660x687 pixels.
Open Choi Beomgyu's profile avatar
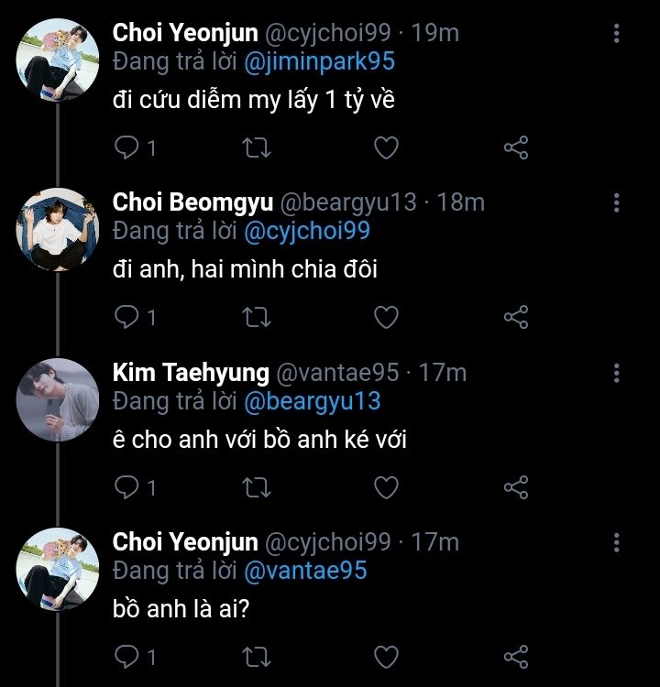point(57,229)
